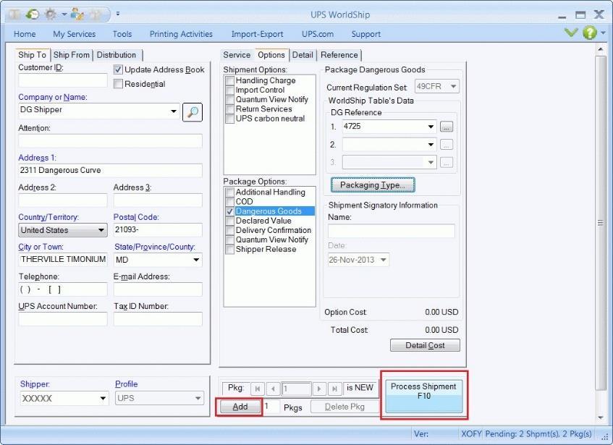Go to the last package navigation arrow

tap(334, 389)
